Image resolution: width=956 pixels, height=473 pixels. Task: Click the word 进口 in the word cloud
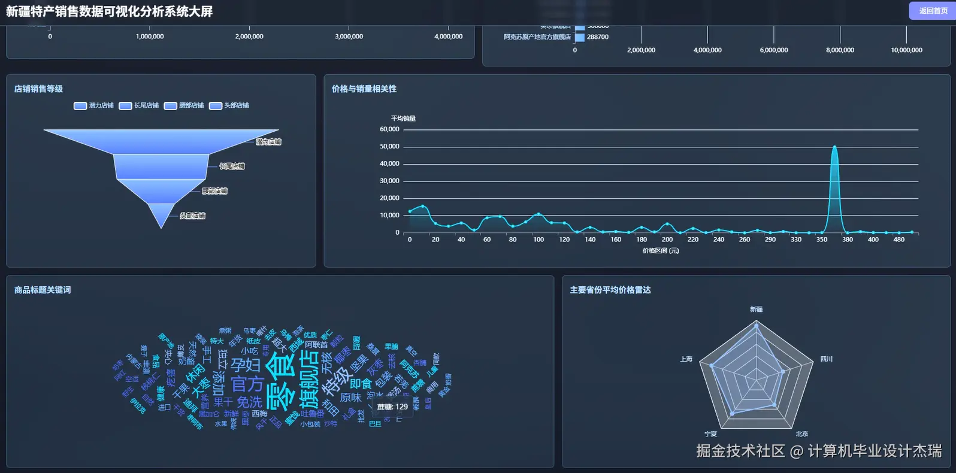pos(164,407)
